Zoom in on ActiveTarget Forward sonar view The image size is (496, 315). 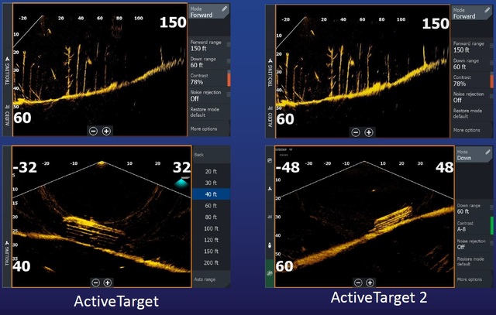click(107, 131)
